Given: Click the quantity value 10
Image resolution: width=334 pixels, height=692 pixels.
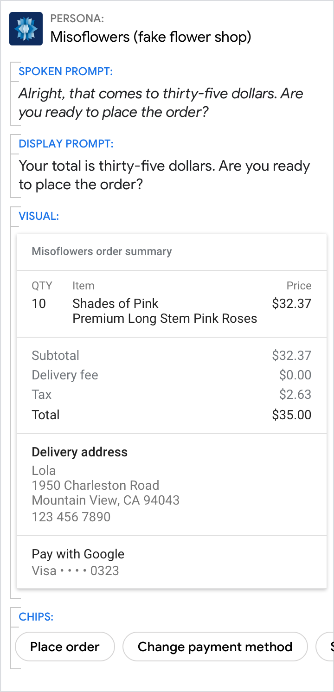Looking at the screenshot, I should [39, 303].
